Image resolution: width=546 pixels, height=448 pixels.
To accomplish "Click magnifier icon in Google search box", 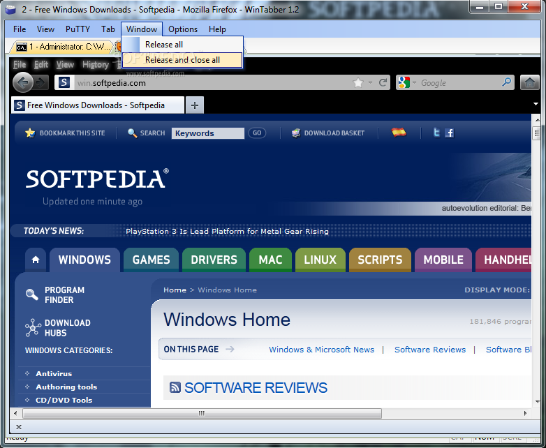I will (506, 82).
